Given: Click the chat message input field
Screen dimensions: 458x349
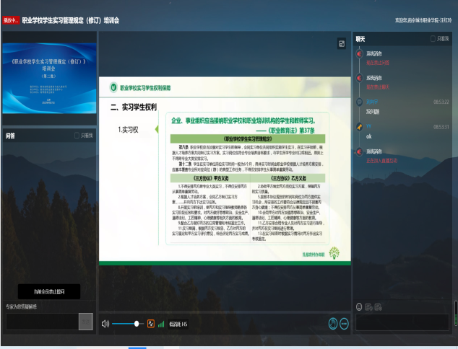Looking at the screenshot, I should point(403,322).
